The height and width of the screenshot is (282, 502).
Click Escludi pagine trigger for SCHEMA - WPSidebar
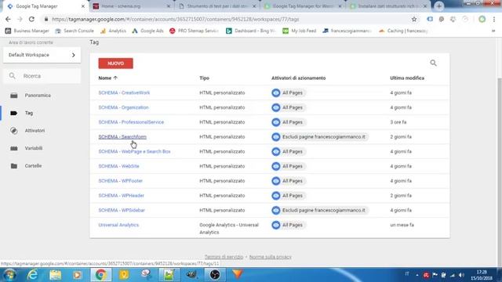319,211
